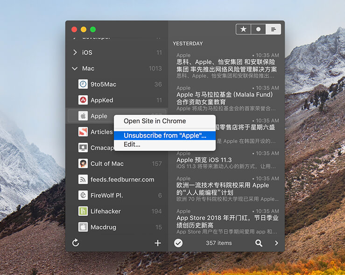Click the Lifehacker unread count 194
Screen dimensions: 345x275
tap(156, 211)
